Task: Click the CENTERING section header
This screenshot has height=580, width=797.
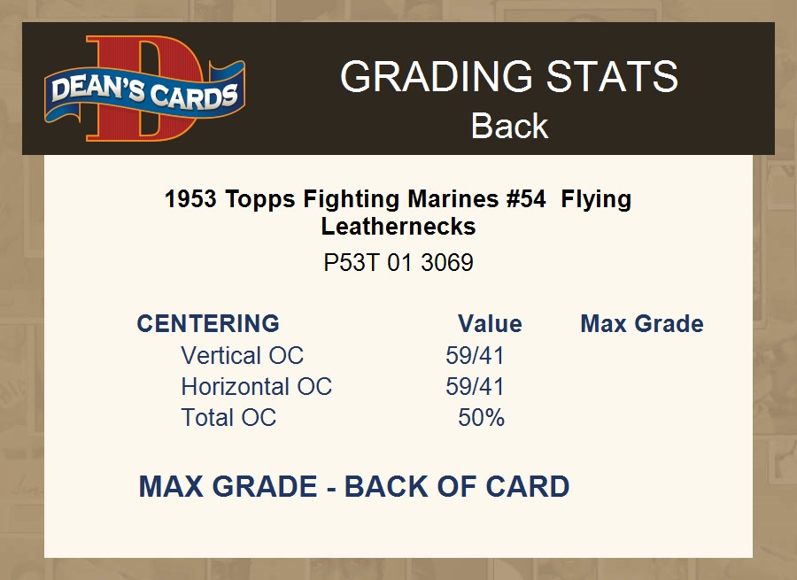Action: pyautogui.click(x=208, y=323)
